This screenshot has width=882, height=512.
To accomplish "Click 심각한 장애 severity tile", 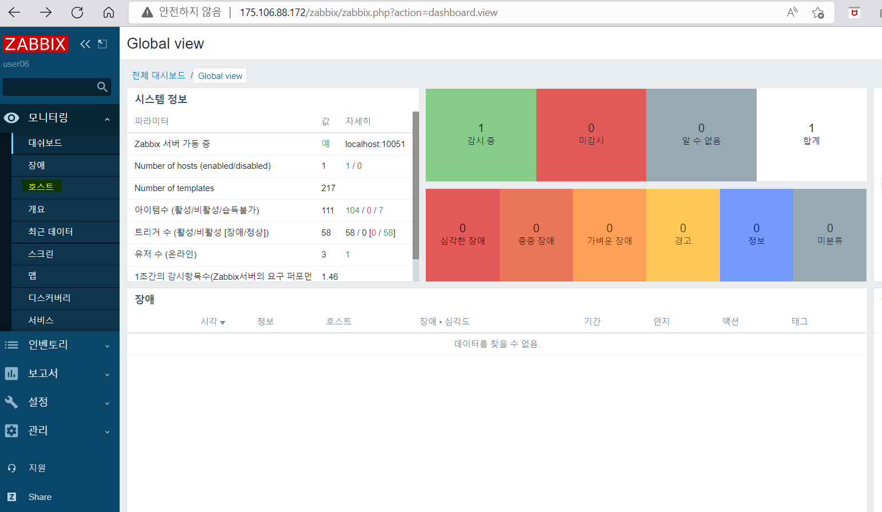I will point(462,235).
